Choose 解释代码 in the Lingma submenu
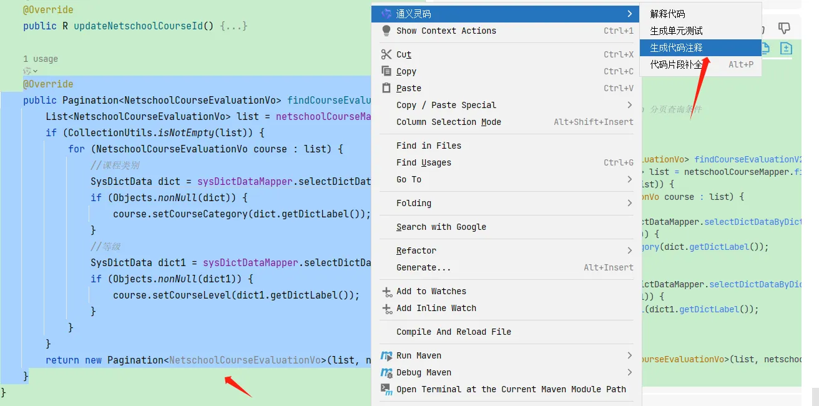 [667, 14]
